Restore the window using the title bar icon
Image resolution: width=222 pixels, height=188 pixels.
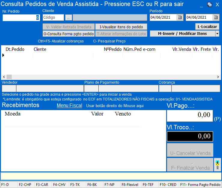209,5
